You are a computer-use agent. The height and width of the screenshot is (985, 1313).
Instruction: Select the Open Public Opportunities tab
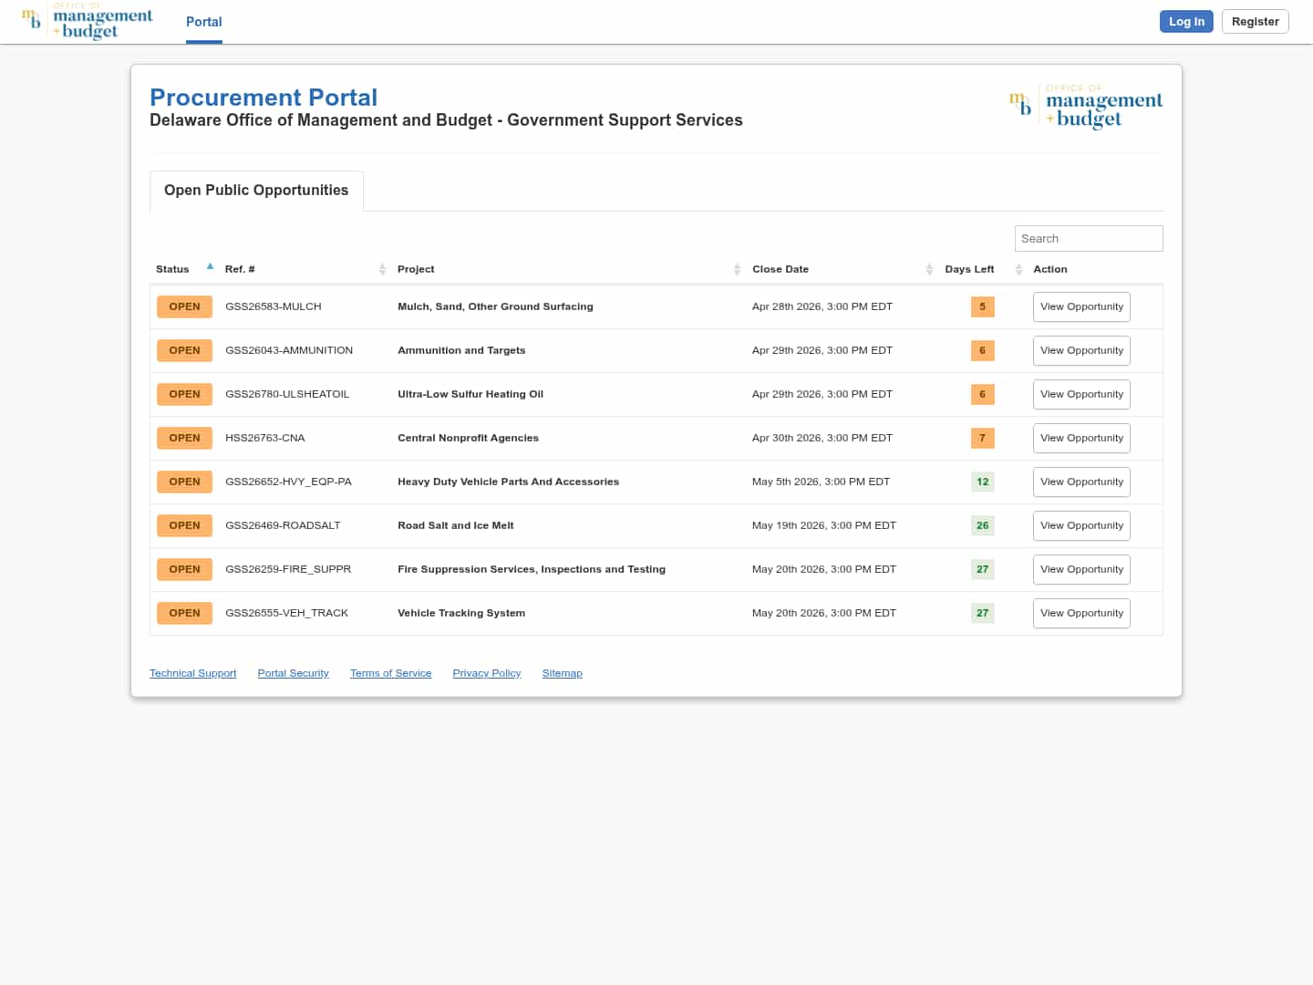click(x=256, y=190)
